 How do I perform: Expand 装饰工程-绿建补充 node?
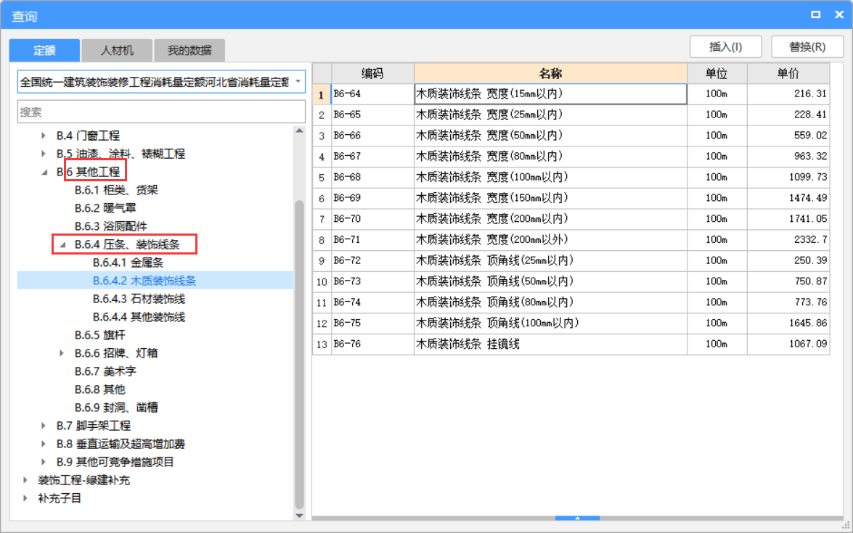(x=25, y=480)
